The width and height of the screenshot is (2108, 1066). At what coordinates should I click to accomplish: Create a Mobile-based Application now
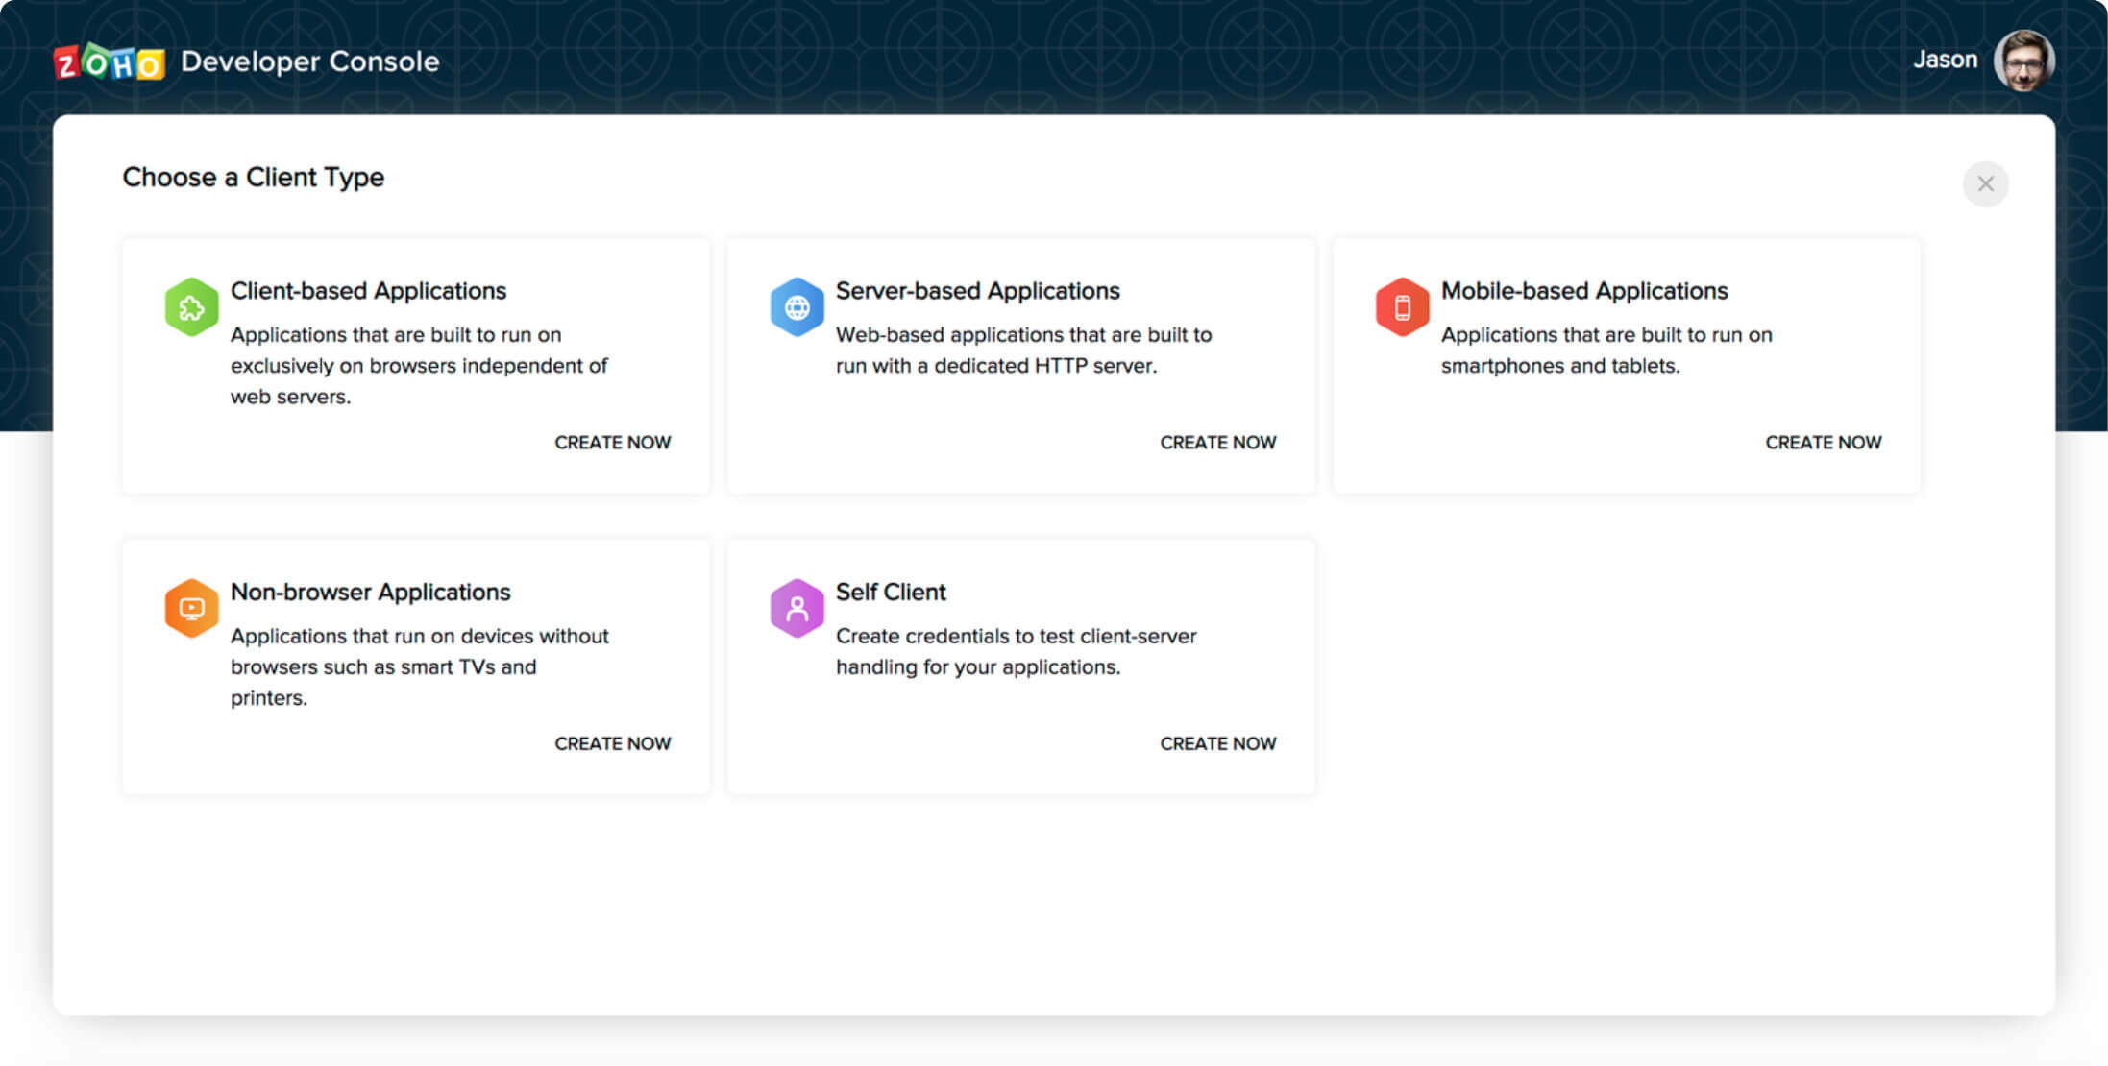1823,443
